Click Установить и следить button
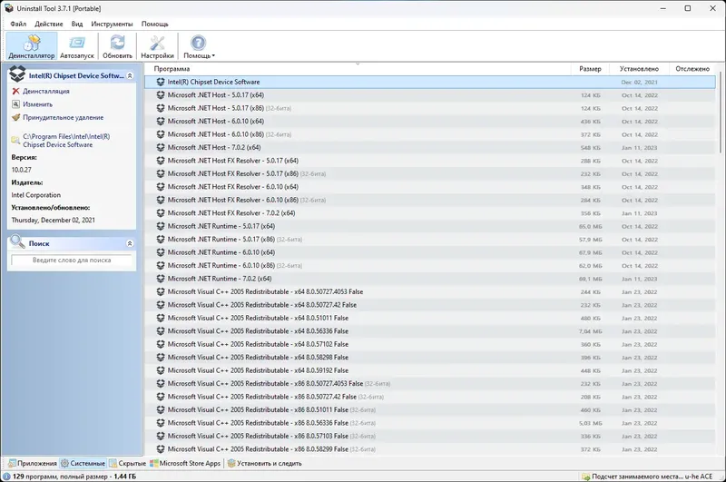The width and height of the screenshot is (726, 482). (x=264, y=463)
